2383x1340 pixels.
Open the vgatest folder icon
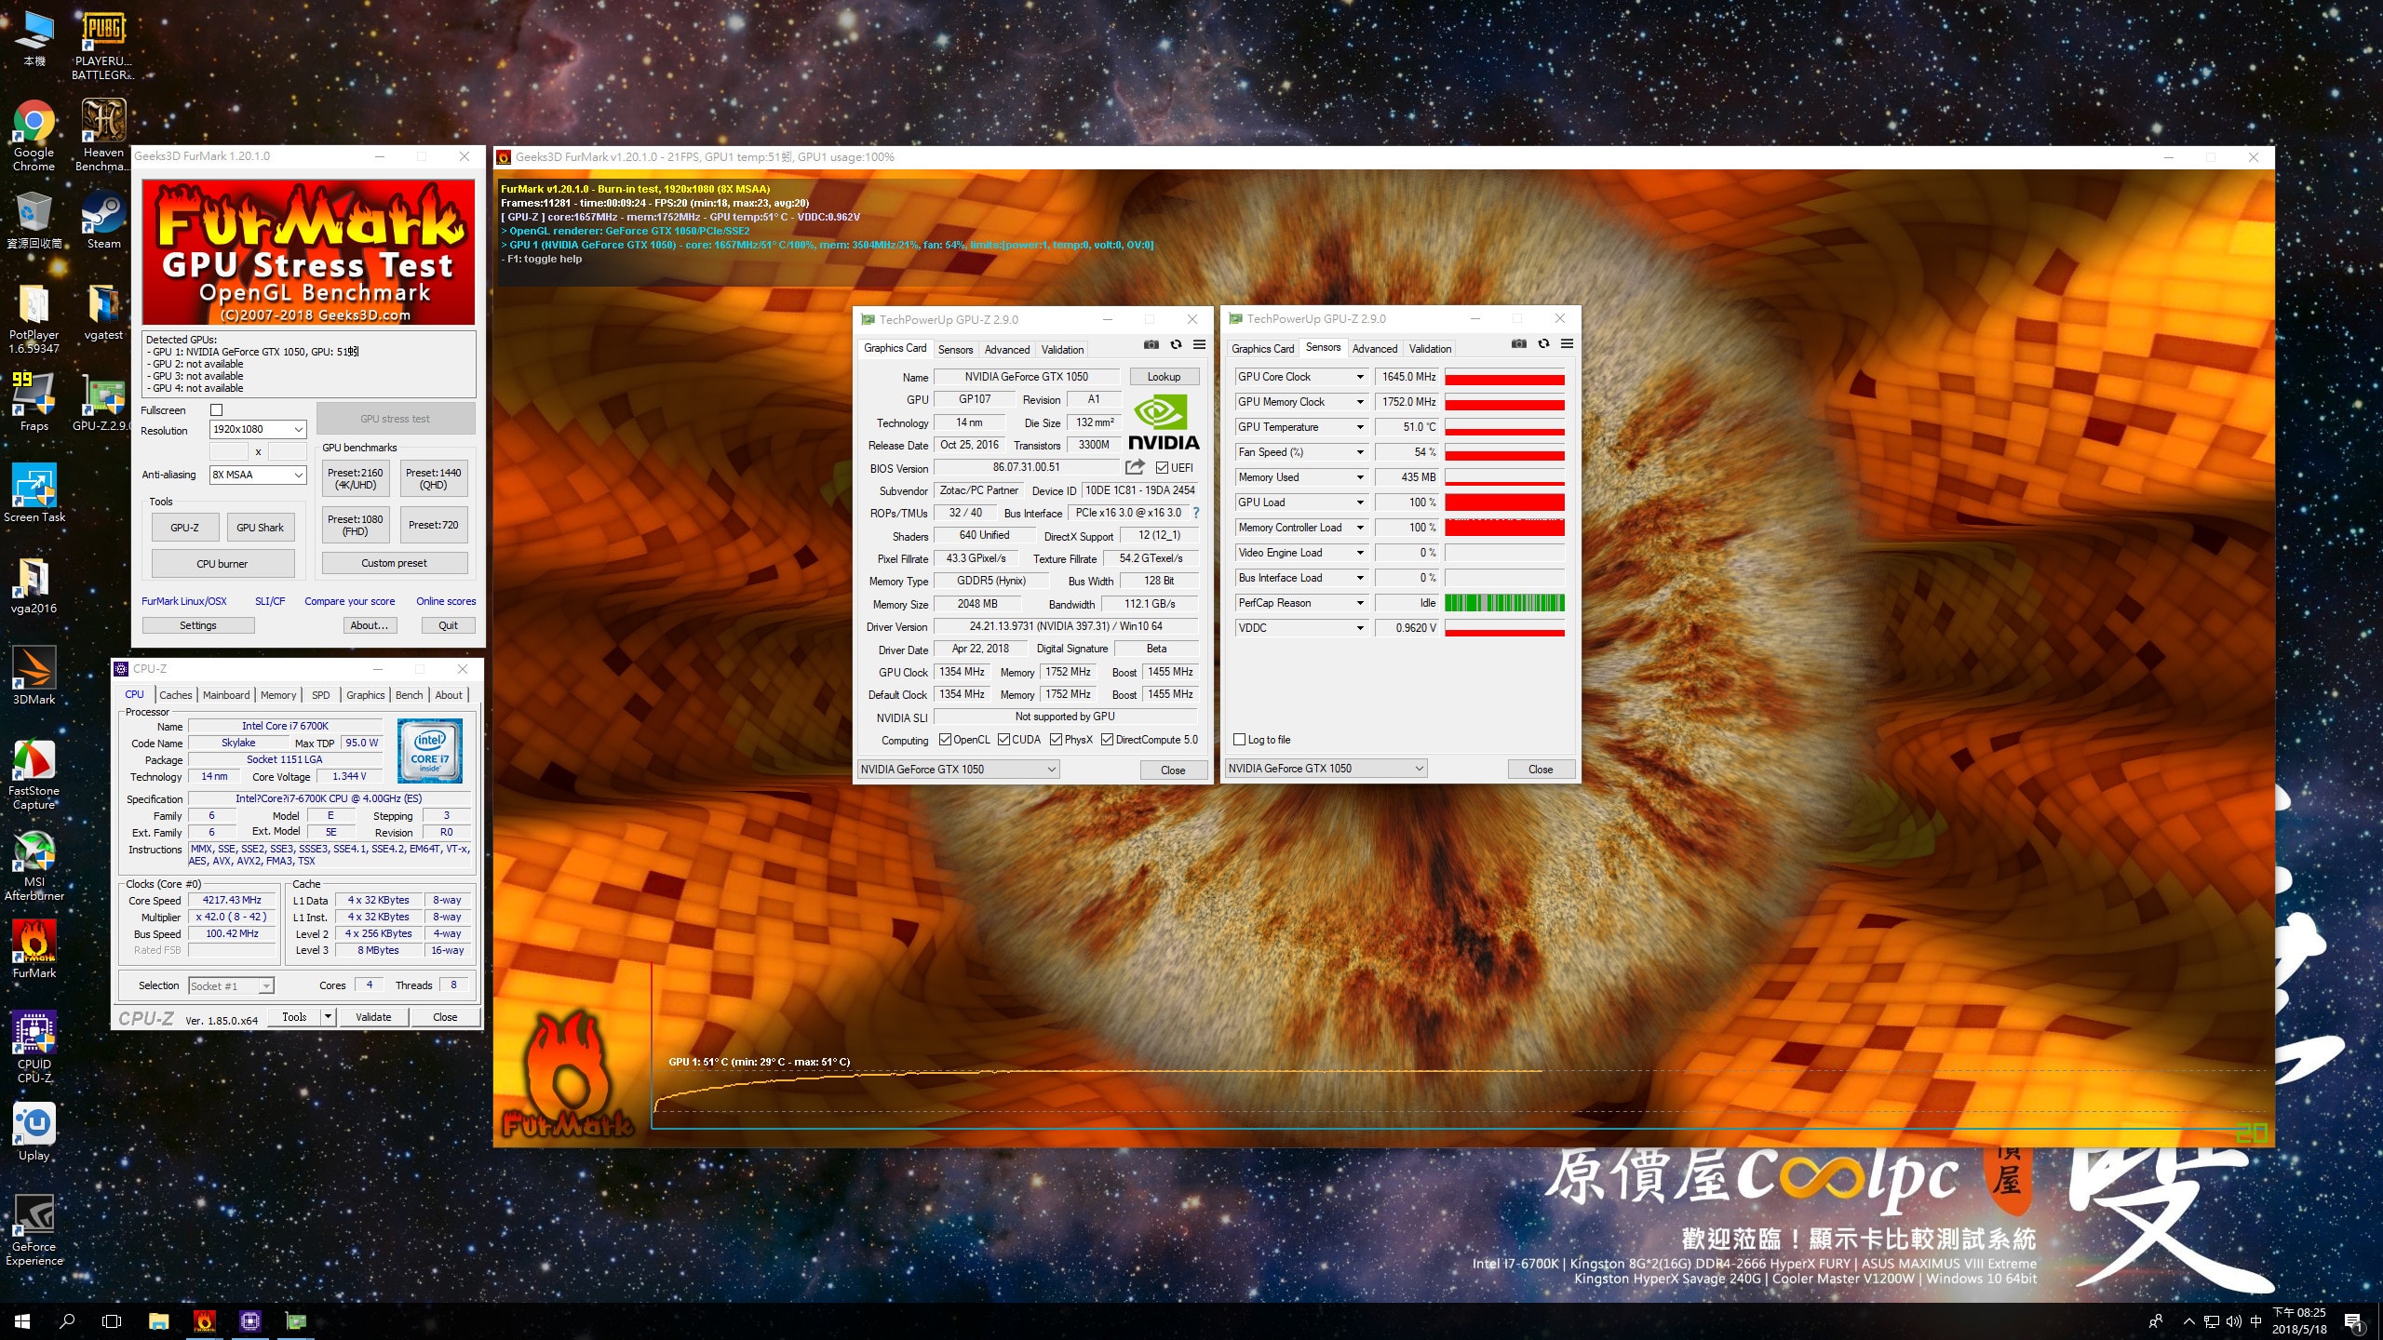pyautogui.click(x=103, y=312)
